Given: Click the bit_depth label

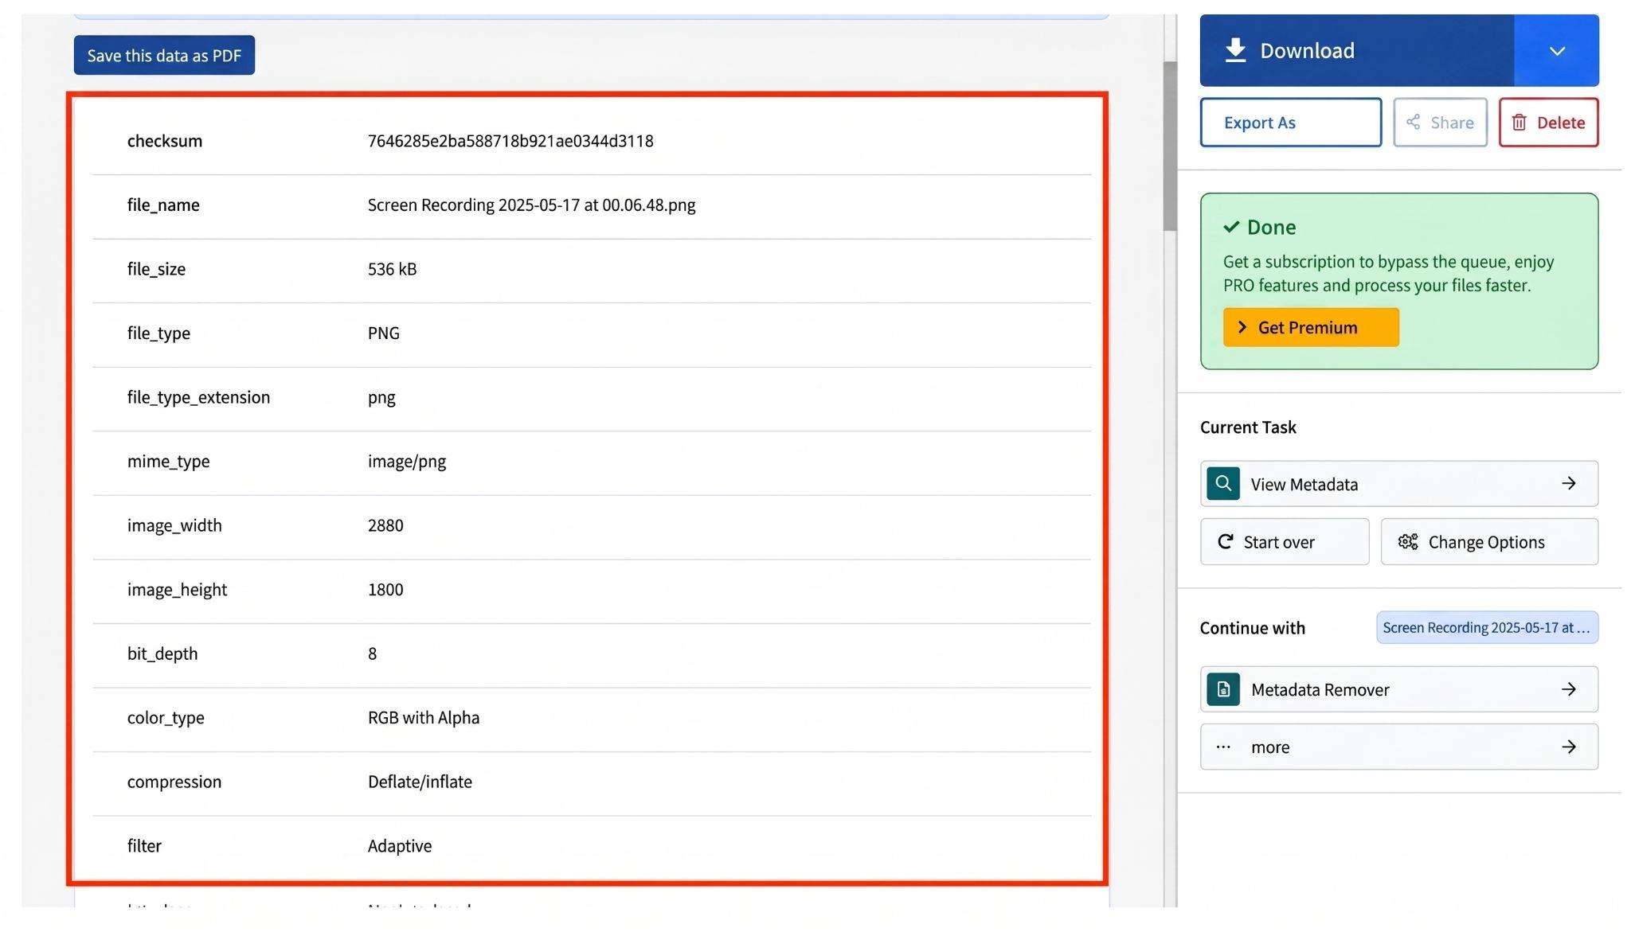Looking at the screenshot, I should click(x=162, y=653).
